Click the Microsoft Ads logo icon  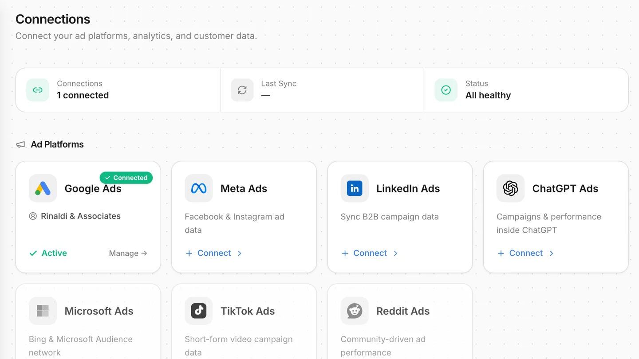pyautogui.click(x=43, y=311)
